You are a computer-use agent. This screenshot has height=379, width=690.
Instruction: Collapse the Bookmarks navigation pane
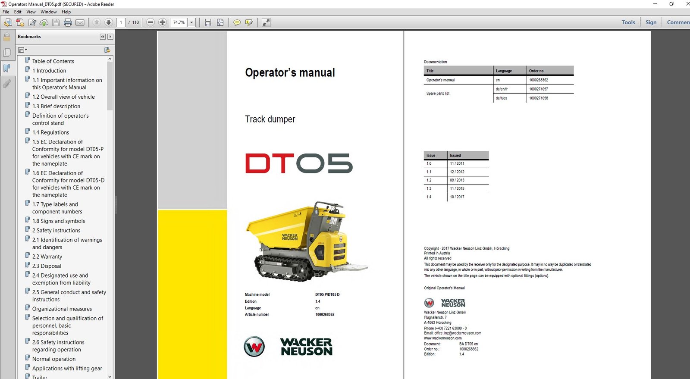click(102, 37)
